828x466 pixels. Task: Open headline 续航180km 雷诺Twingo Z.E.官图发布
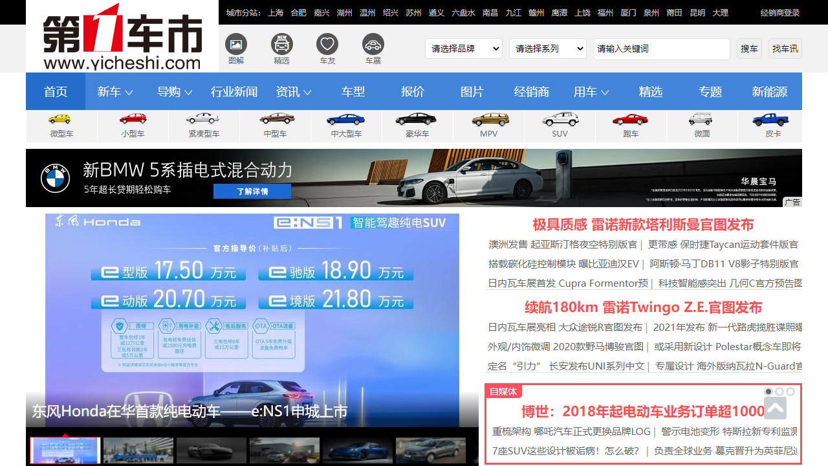pos(643,307)
